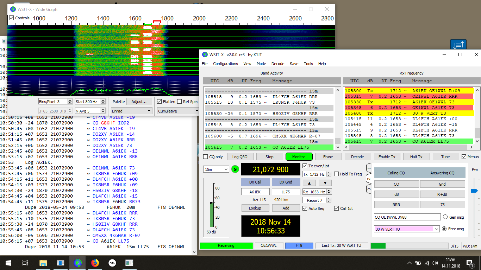Image resolution: width=481 pixels, height=270 pixels.
Task: Open the Action Center notification icon
Action: point(469,263)
